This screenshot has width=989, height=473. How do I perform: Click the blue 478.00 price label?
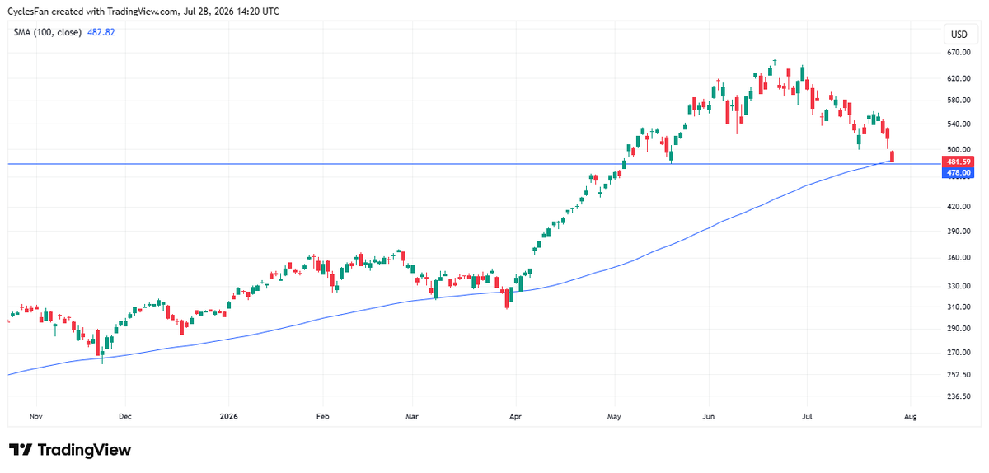[957, 173]
